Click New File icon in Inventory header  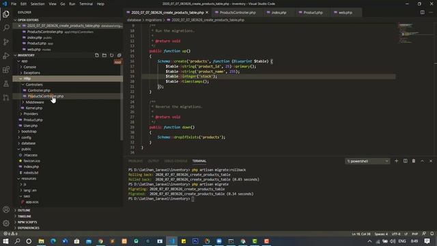(97, 55)
